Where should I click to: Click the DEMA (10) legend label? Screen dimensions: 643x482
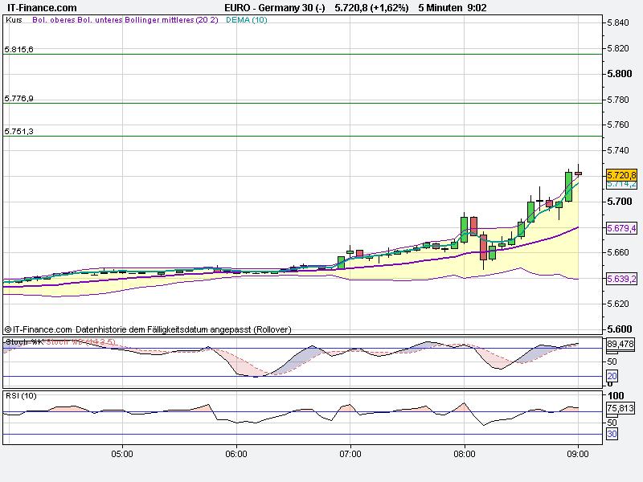pyautogui.click(x=247, y=19)
